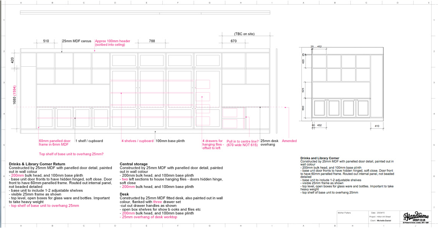Select the 410 dimension on side elevation
This screenshot has height=228, width=438.
coord(376,126)
